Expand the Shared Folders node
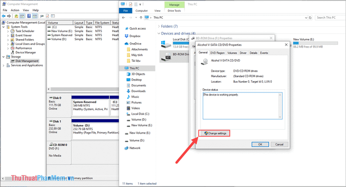This screenshot has width=346, height=187. tap(8, 40)
